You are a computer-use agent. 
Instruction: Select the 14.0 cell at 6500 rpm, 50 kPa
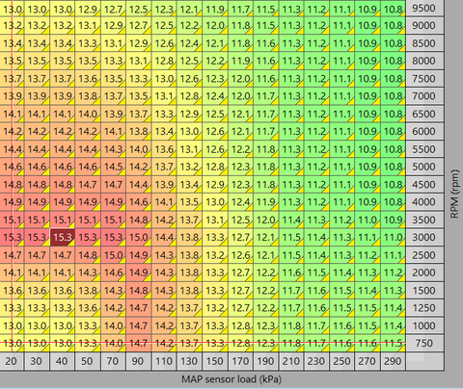88,114
